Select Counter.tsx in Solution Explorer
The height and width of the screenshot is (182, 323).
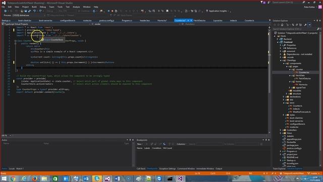click(304, 72)
